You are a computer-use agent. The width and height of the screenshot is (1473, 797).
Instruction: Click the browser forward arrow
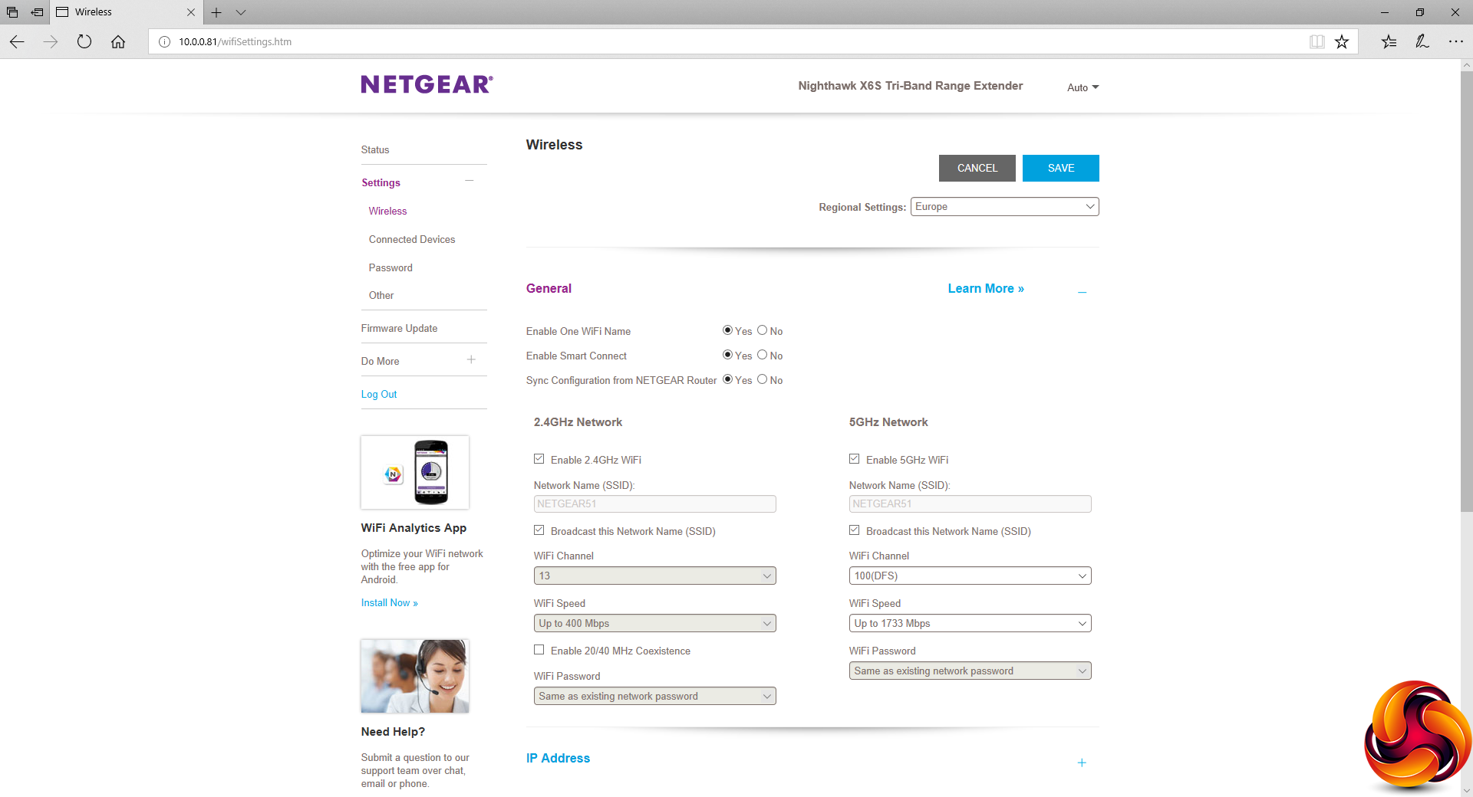pyautogui.click(x=51, y=42)
